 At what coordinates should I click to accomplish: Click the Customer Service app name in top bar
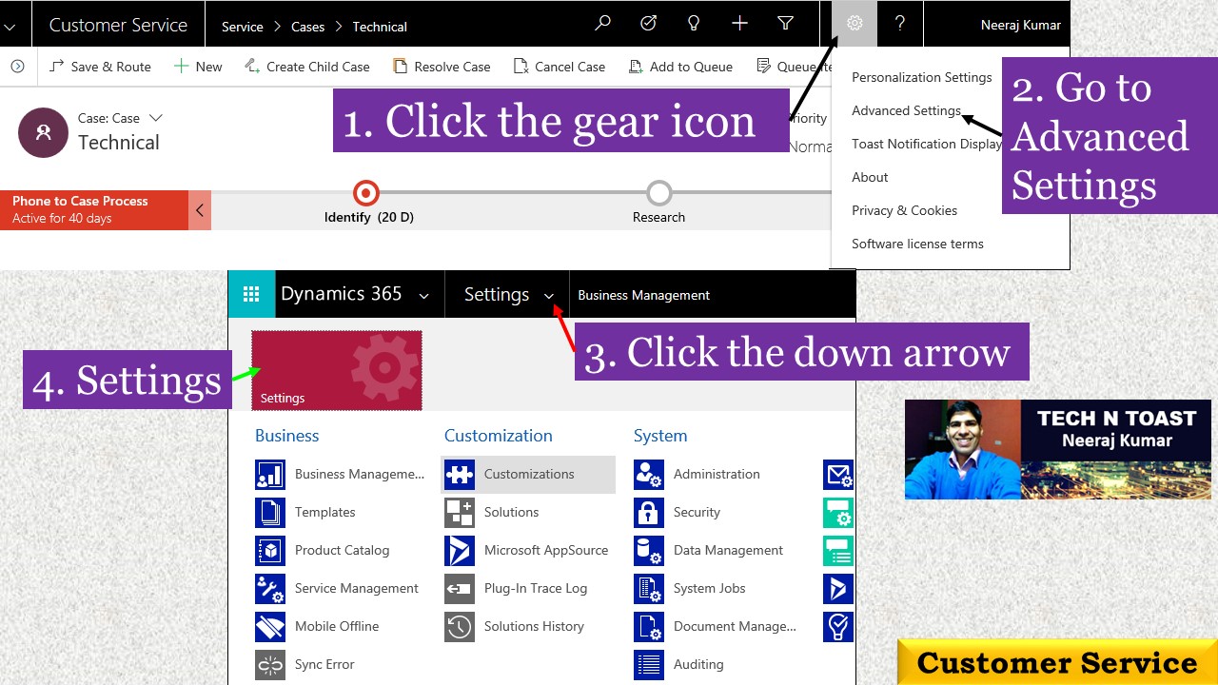tap(118, 25)
